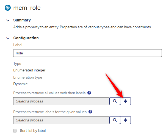The height and width of the screenshot is (136, 166).
Task: Enable the Sort list by label checkbox
Action: pos(15,131)
